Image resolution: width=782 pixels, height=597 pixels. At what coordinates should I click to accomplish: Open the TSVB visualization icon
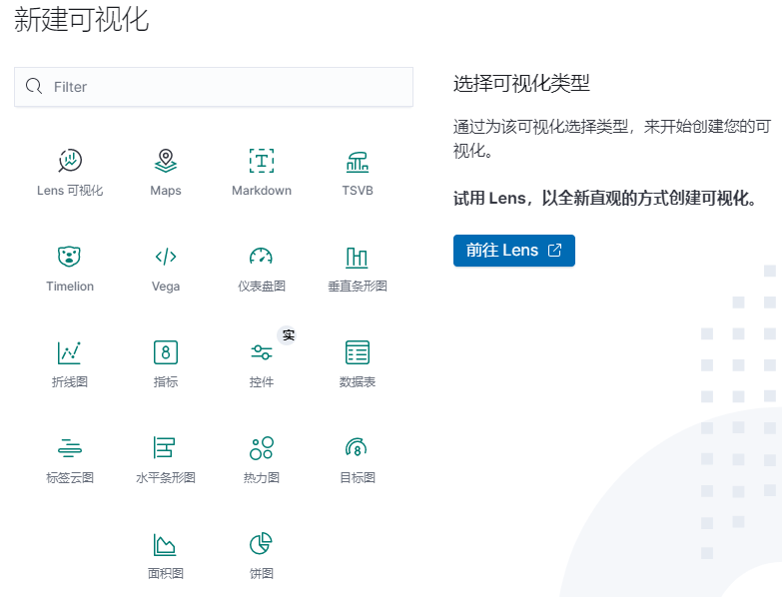(358, 162)
